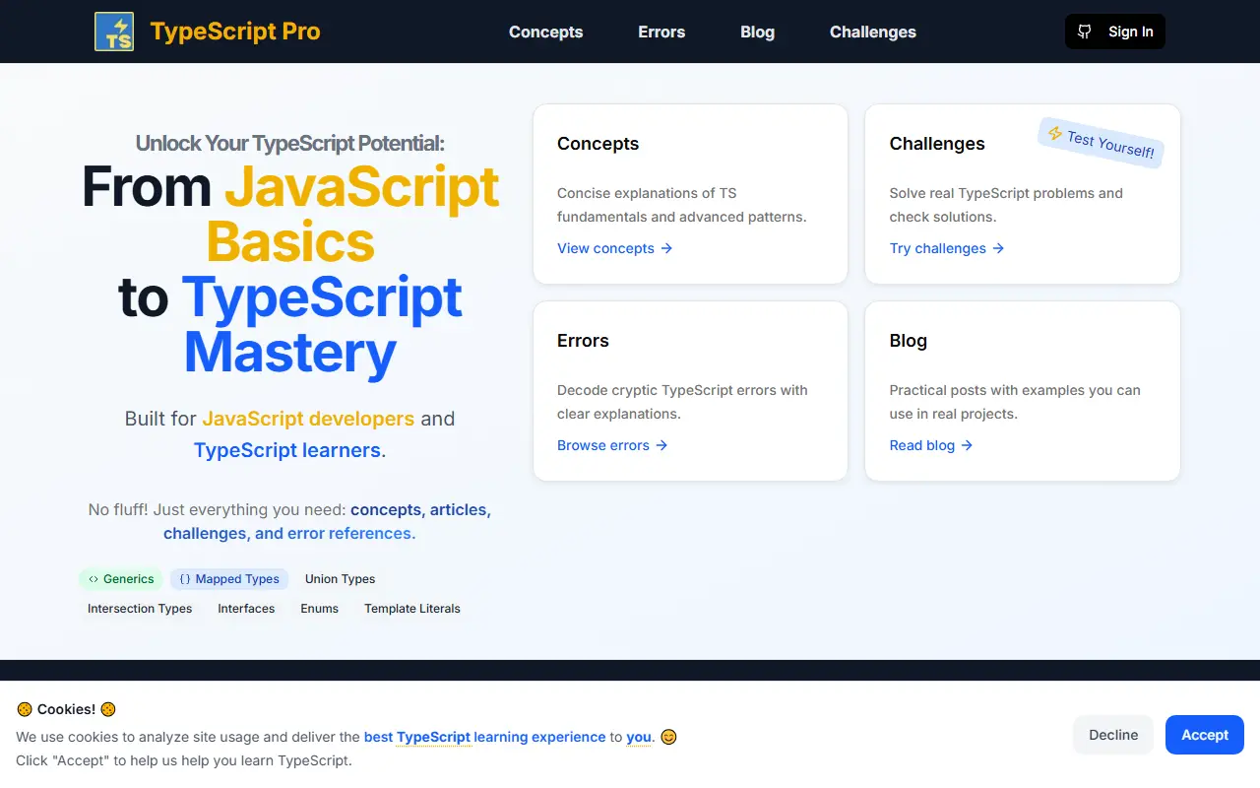Click the TypeScript Pro logo icon
Image resolution: width=1260 pixels, height=788 pixels.
[114, 32]
